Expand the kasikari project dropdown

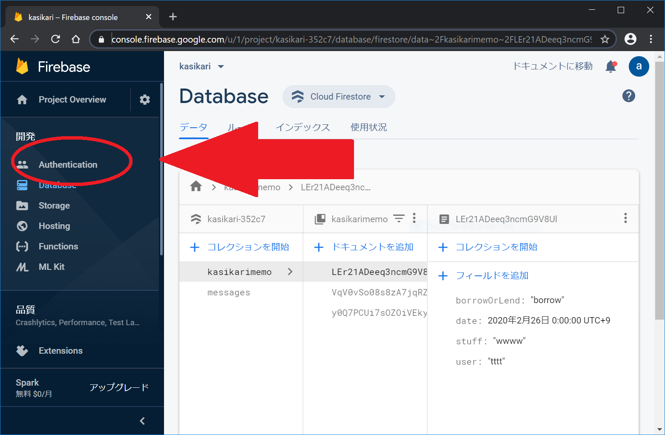tap(221, 67)
